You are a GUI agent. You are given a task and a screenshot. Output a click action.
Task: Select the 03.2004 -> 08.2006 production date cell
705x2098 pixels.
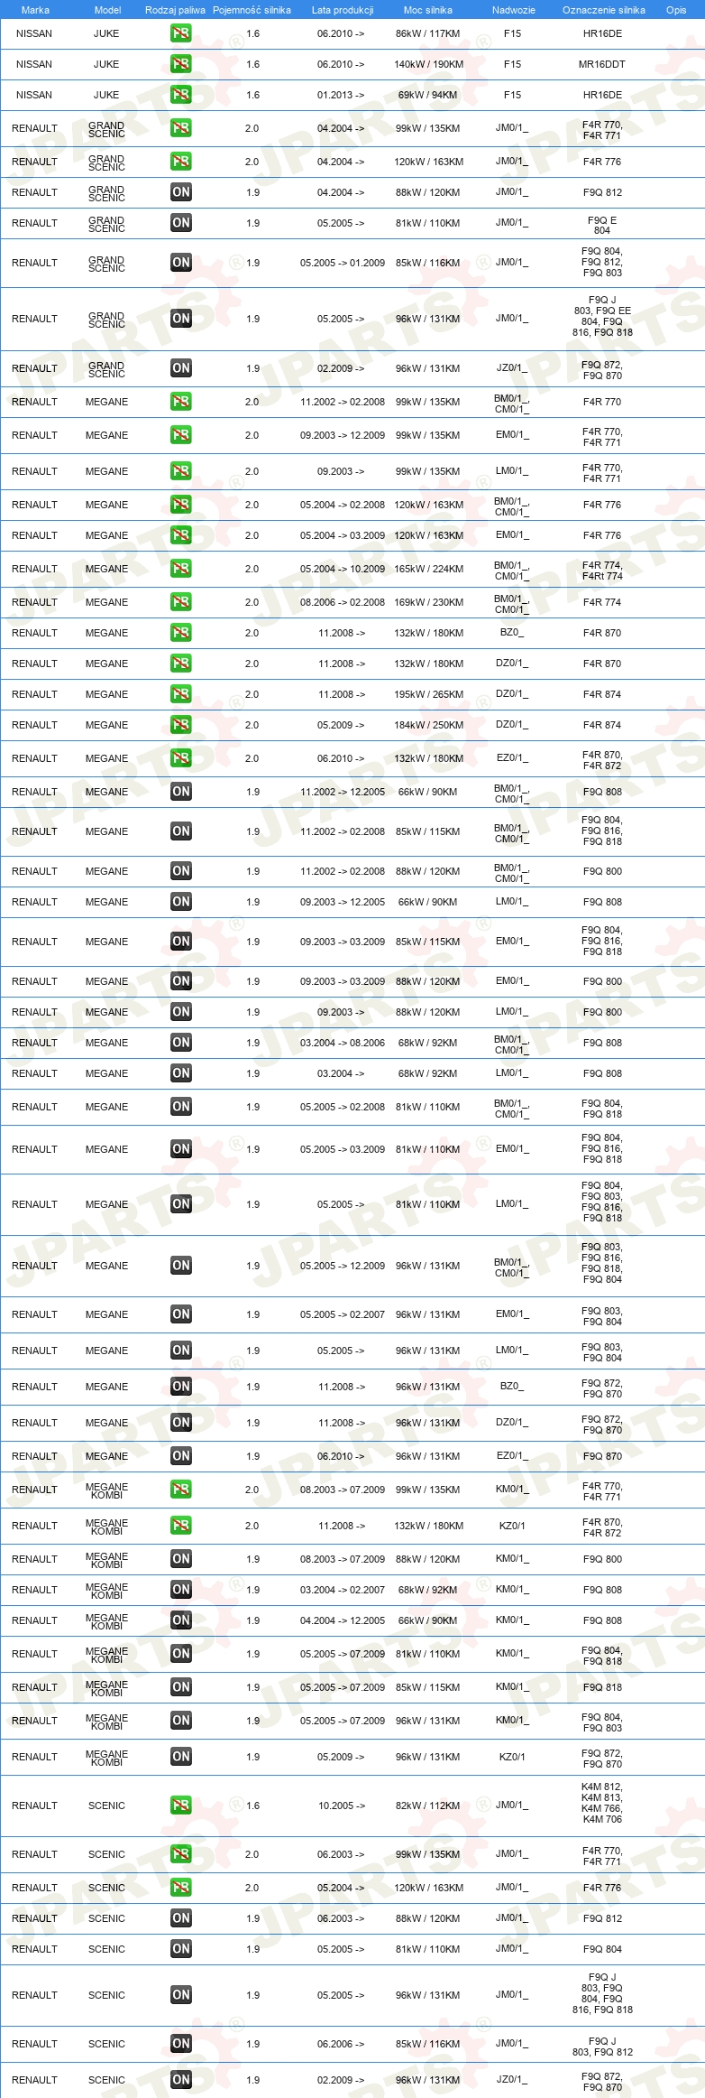[343, 1043]
